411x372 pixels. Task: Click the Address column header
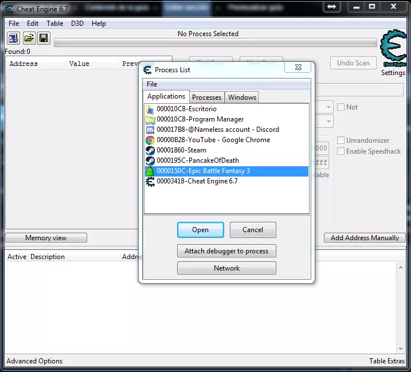[36, 64]
